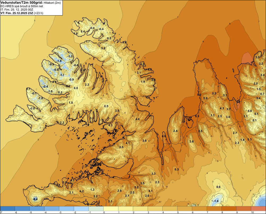Click the '4.2' temperature value on the map
The height and width of the screenshot is (214, 266).
pyautogui.click(x=82, y=191)
